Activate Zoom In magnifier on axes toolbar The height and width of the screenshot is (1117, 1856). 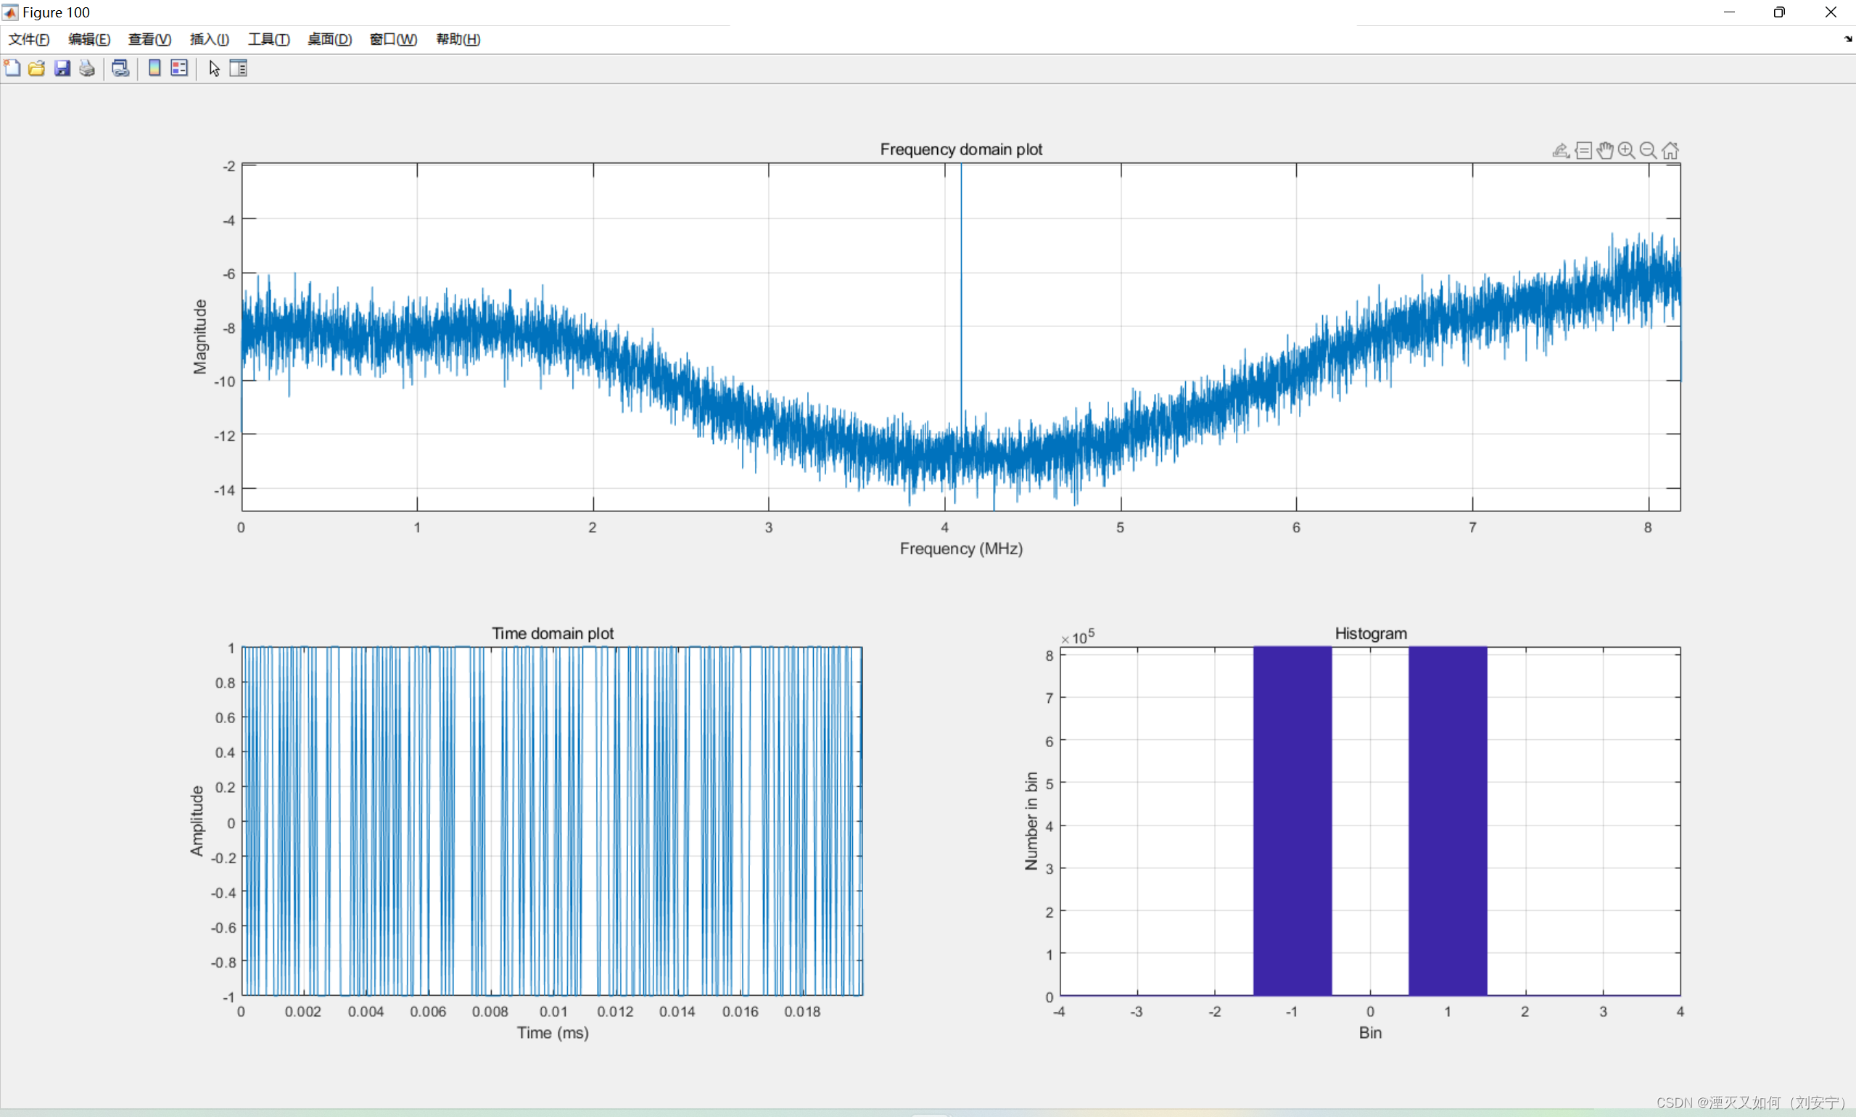pyautogui.click(x=1626, y=151)
